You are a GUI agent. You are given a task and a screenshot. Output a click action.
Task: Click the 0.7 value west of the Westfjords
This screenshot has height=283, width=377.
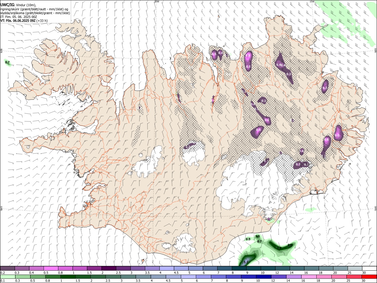[x=8, y=62]
